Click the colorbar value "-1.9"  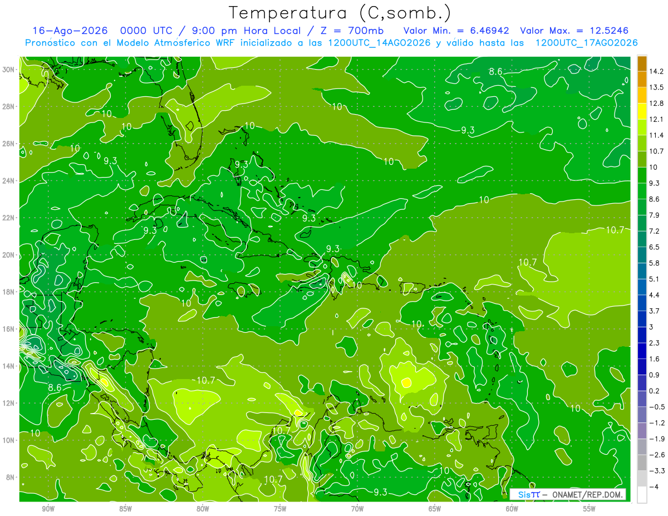point(657,439)
